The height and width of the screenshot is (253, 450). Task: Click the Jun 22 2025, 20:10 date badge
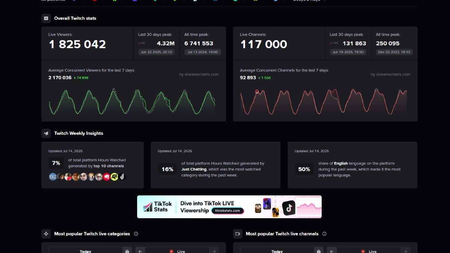(156, 52)
